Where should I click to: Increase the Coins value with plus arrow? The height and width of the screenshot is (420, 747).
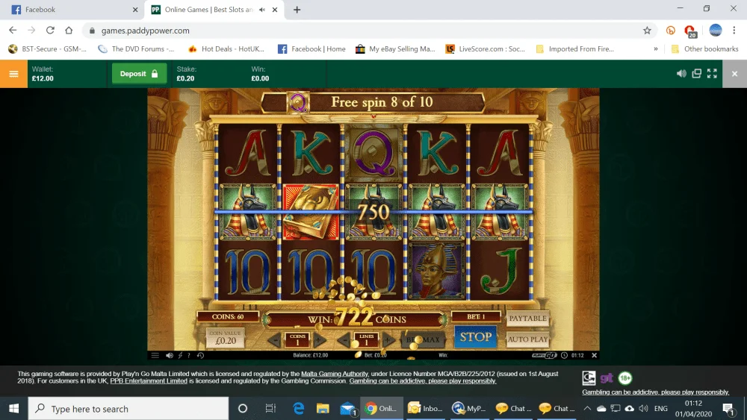(320, 339)
